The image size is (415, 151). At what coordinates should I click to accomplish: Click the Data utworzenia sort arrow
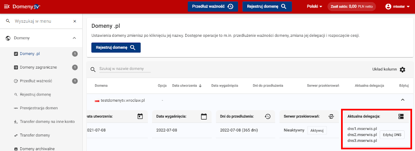tap(200, 86)
